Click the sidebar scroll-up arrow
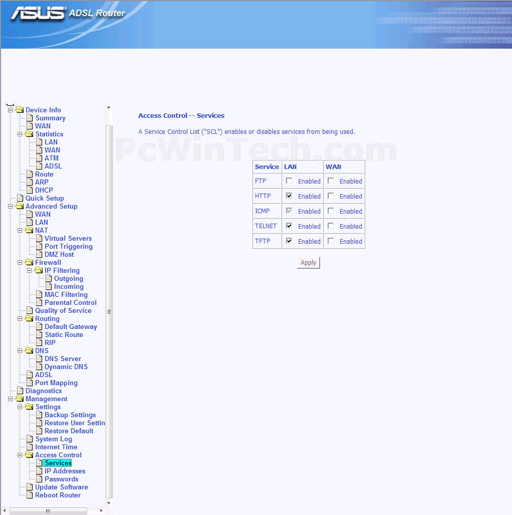The height and width of the screenshot is (515, 512). pos(109,107)
